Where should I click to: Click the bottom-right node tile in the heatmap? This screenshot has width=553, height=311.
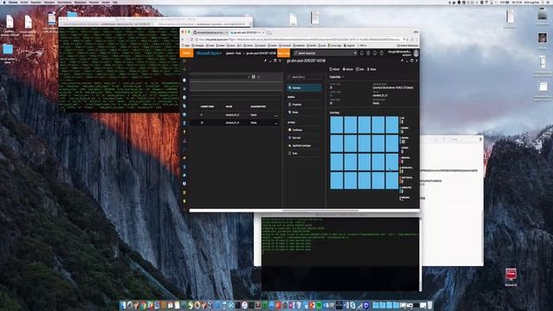tap(391, 181)
